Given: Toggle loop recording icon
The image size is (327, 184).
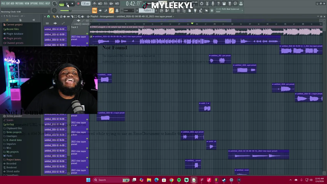Looking at the screenshot, I should point(117,4).
